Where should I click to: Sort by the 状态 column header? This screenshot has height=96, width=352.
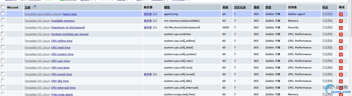coord(325,7)
